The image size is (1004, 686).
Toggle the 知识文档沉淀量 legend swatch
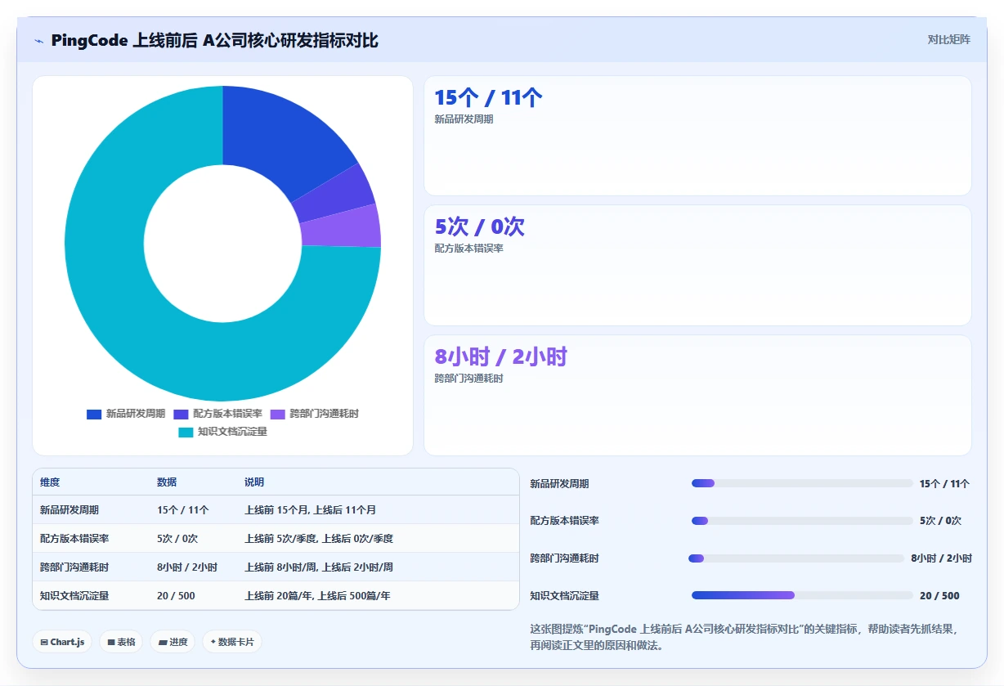(x=186, y=432)
